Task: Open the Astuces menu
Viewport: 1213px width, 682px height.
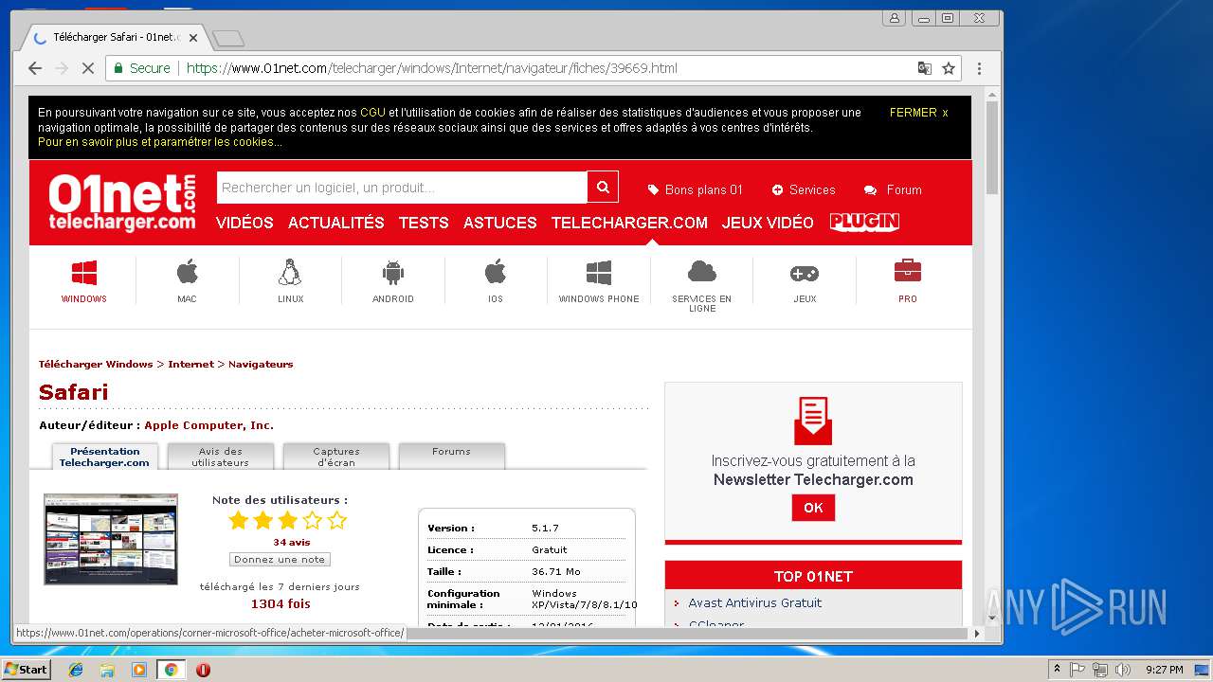Action: (500, 223)
